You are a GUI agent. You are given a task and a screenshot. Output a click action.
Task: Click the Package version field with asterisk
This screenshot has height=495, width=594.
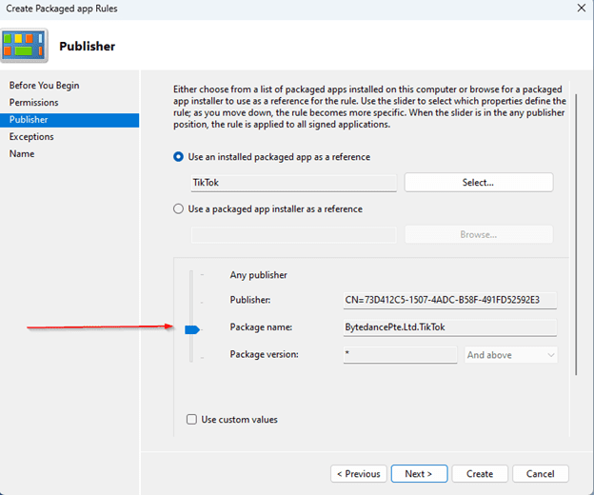tap(400, 355)
